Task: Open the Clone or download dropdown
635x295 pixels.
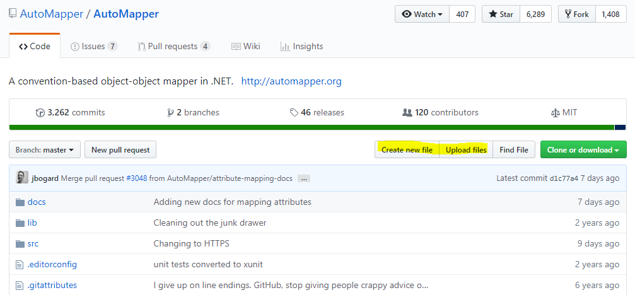Action: click(x=583, y=150)
